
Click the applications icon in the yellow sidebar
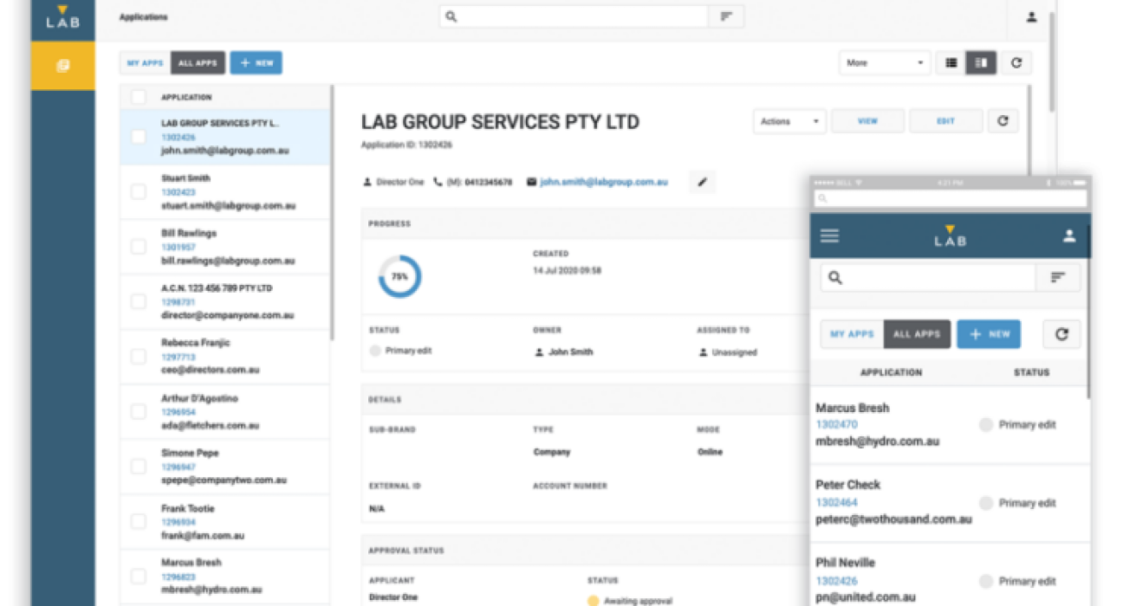pos(62,65)
